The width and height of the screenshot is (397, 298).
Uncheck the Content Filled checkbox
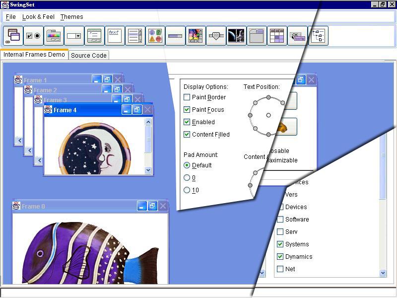tap(187, 135)
